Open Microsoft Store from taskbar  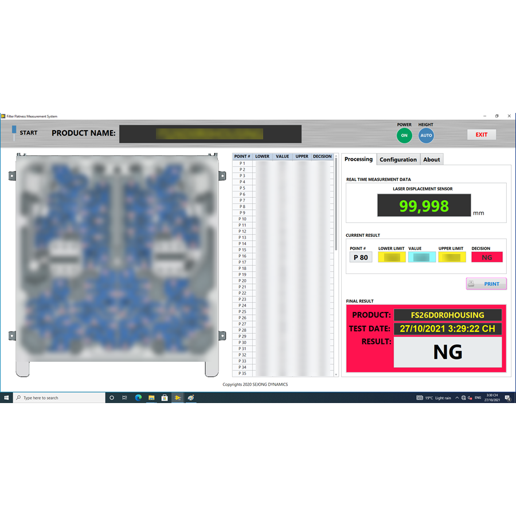coord(165,397)
